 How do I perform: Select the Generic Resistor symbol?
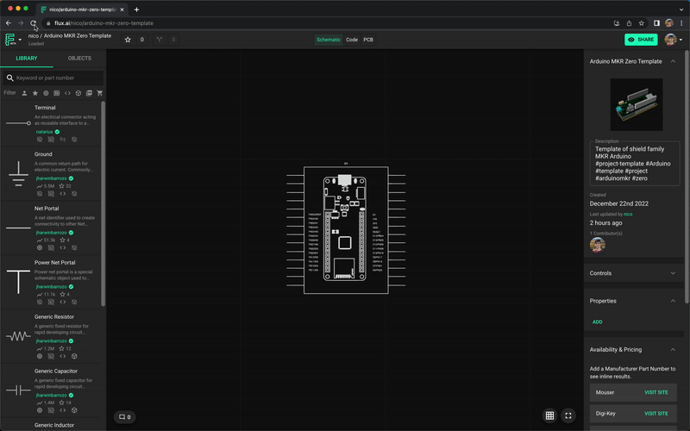(x=18, y=336)
